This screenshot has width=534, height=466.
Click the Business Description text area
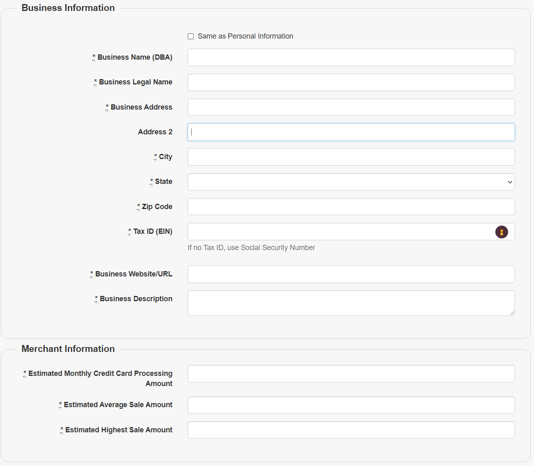coord(351,303)
